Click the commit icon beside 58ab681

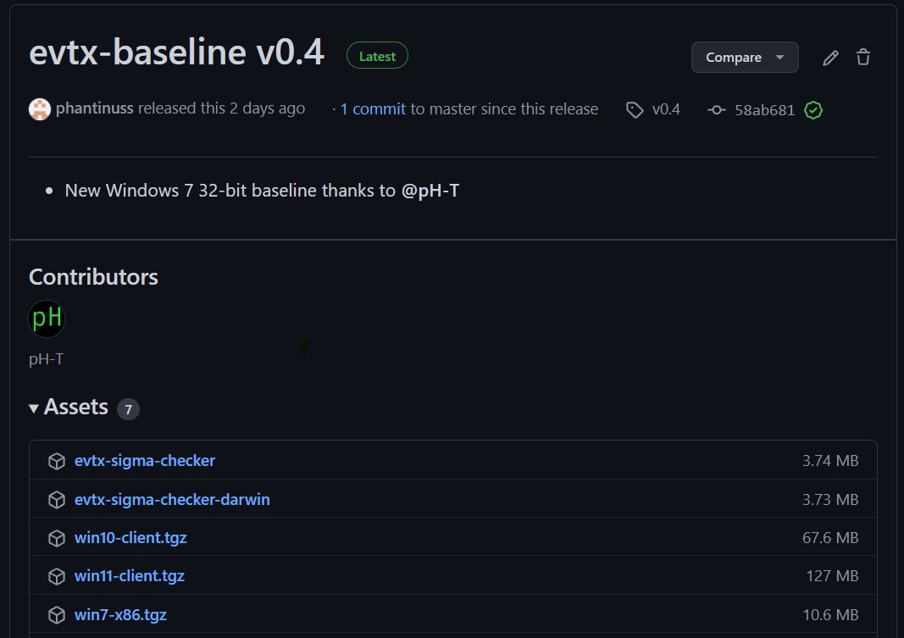click(717, 109)
